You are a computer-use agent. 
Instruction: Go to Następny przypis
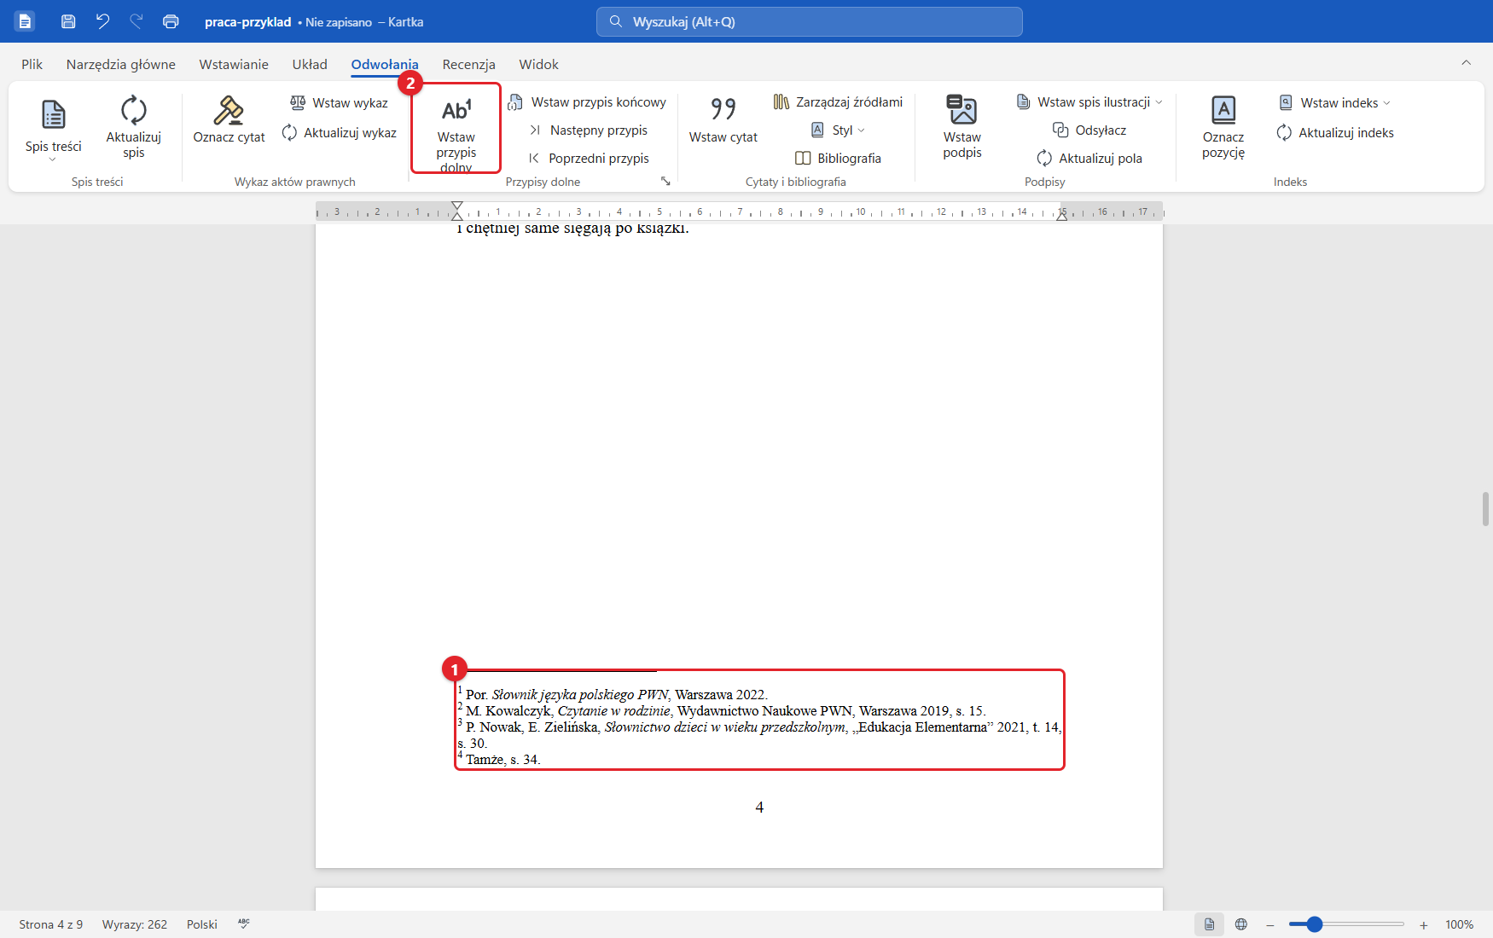589,130
